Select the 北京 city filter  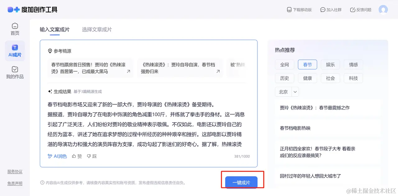pos(283,92)
